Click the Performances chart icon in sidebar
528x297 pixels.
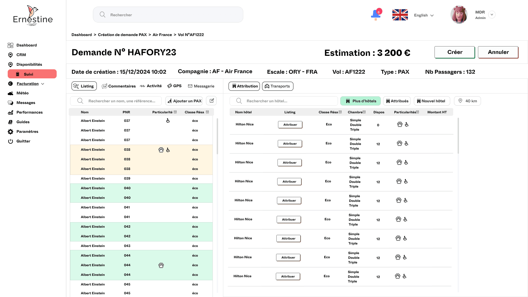(10, 112)
